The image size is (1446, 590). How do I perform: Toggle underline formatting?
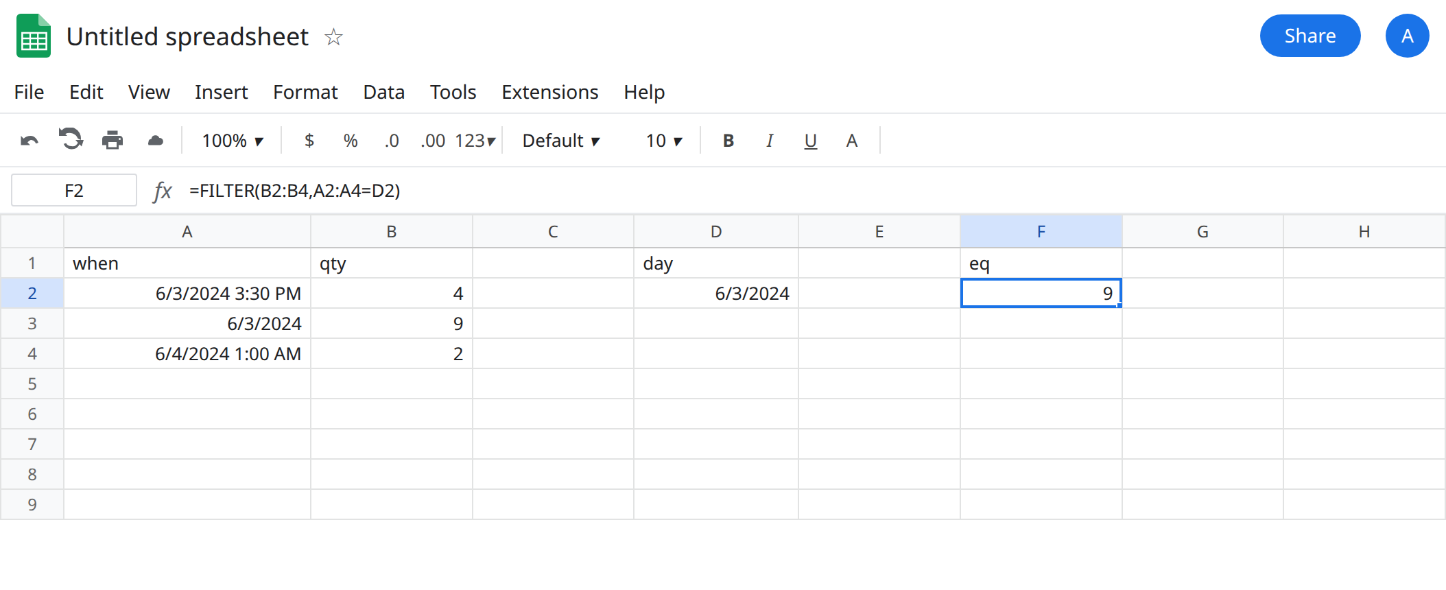(x=811, y=141)
